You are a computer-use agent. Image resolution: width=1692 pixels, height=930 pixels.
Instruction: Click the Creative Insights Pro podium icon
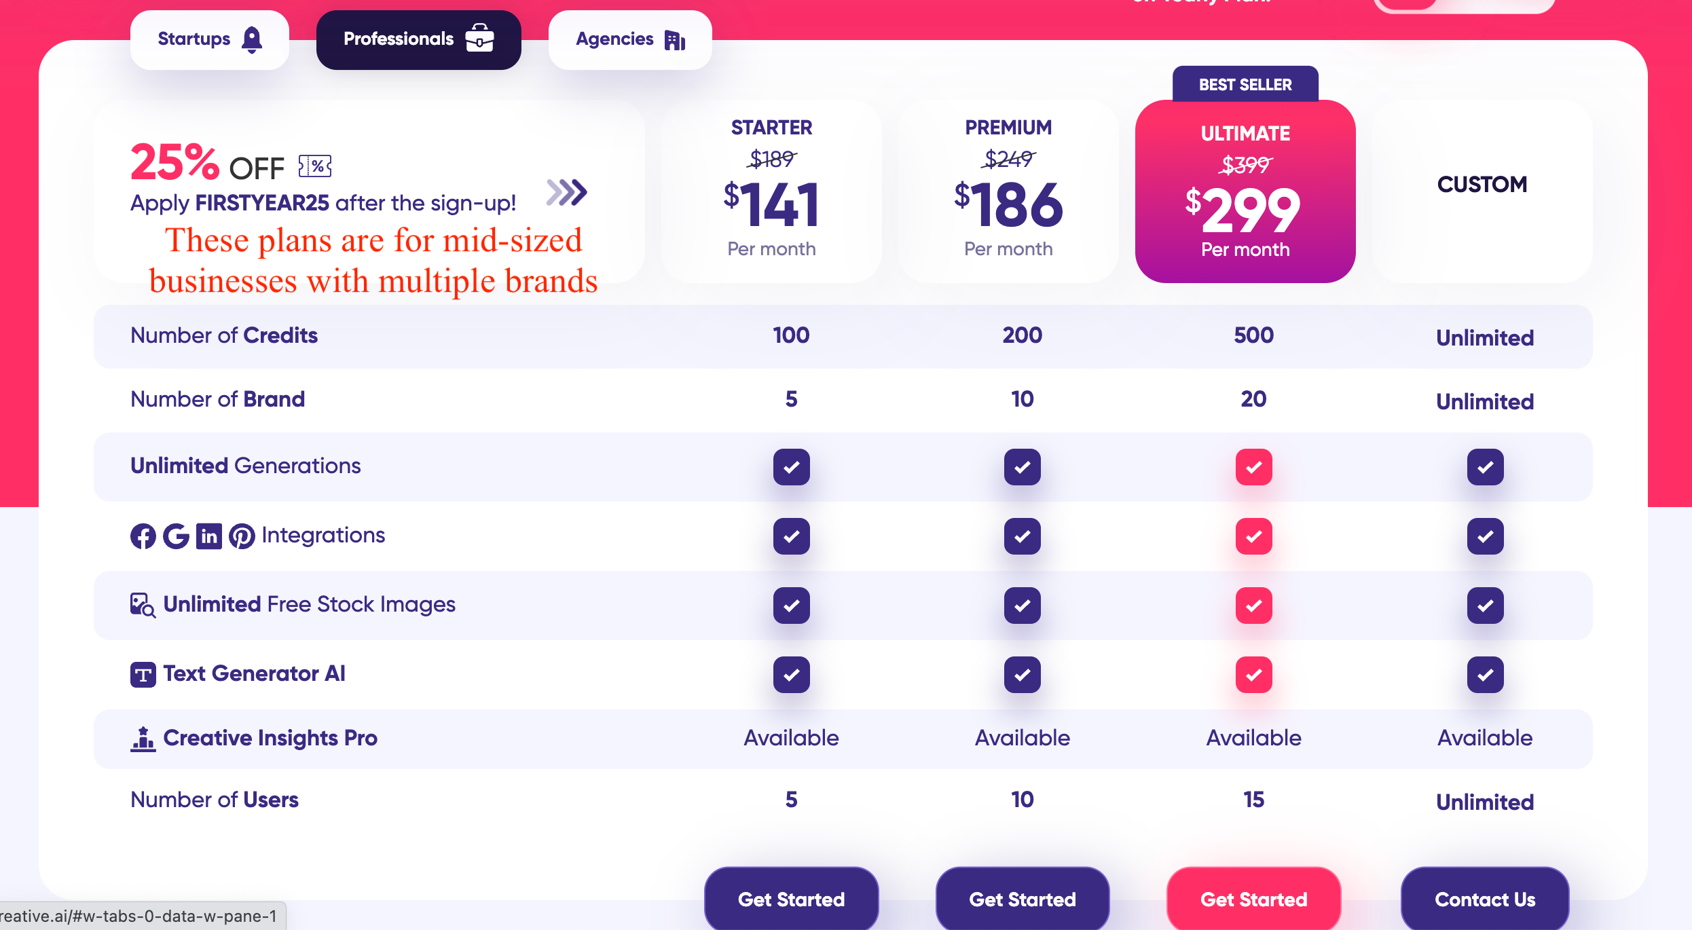click(x=143, y=739)
